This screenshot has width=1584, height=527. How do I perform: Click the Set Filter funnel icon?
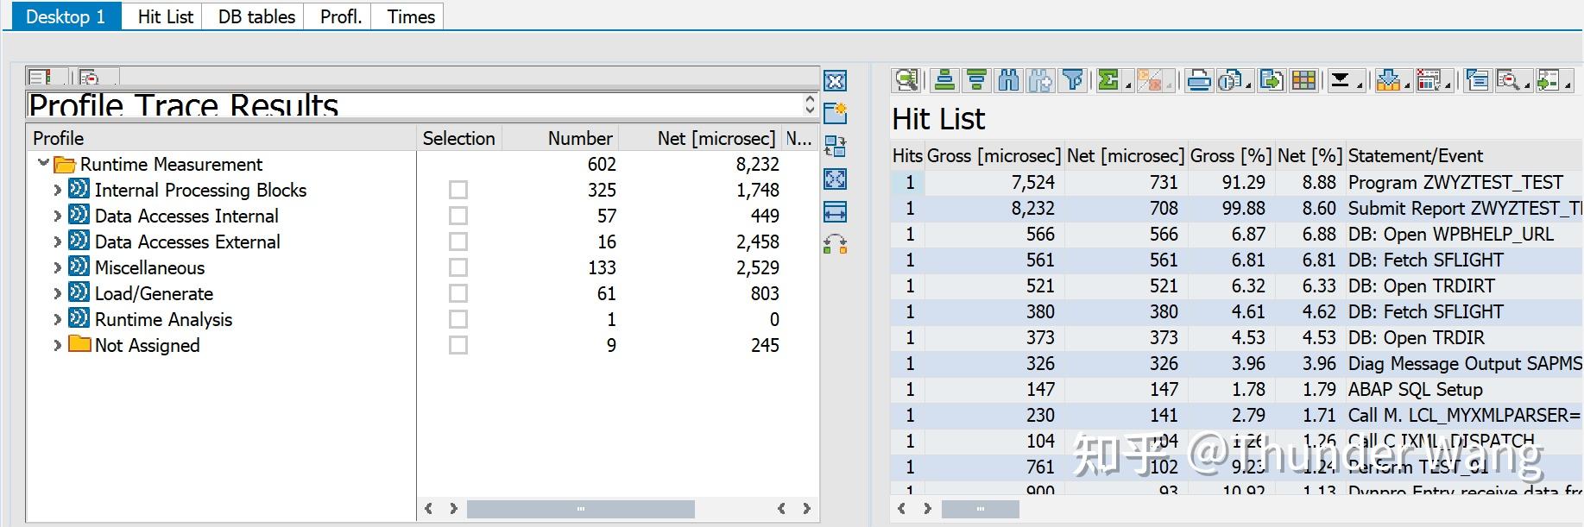pos(1073,81)
